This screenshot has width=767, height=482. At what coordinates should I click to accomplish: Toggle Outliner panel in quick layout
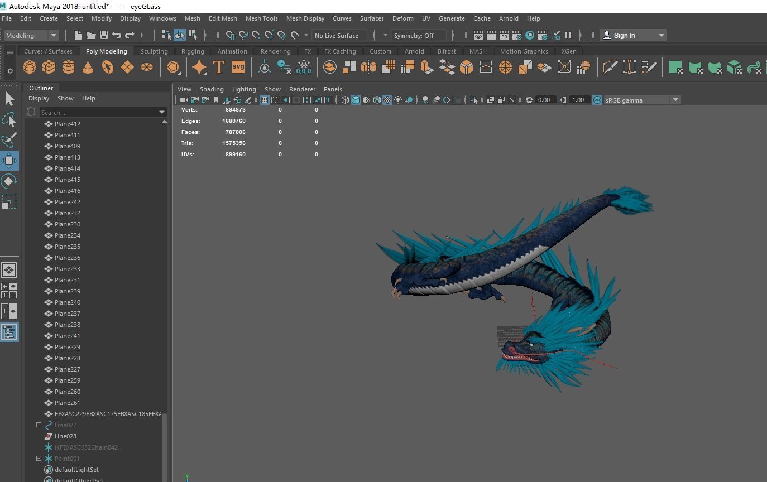click(9, 332)
